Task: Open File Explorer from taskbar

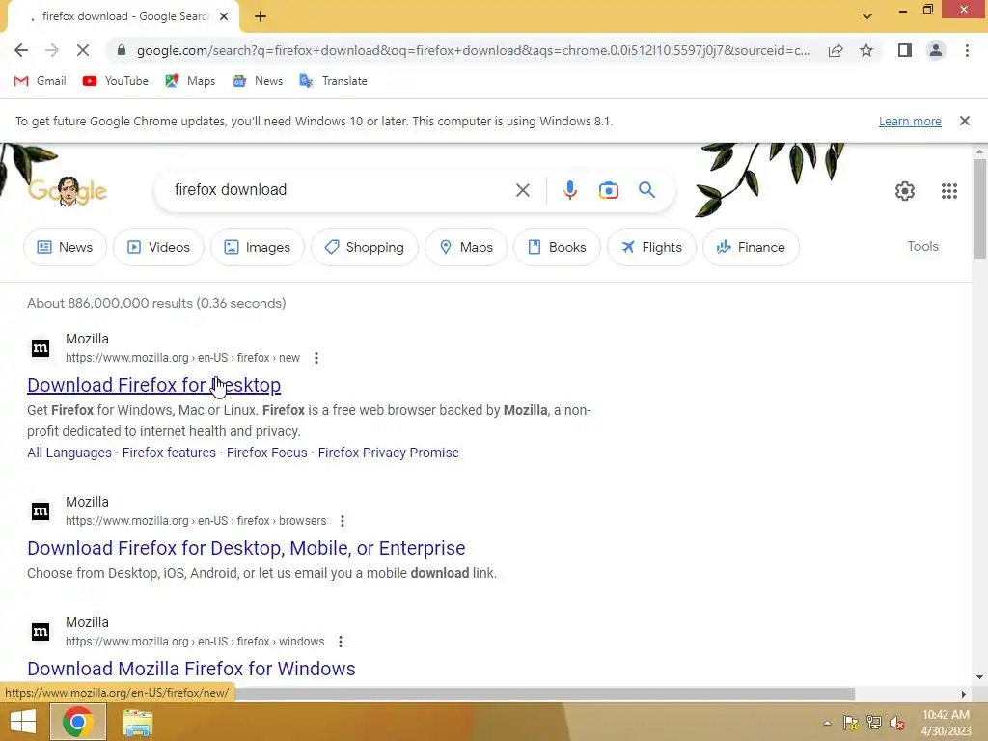Action: pyautogui.click(x=137, y=723)
